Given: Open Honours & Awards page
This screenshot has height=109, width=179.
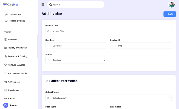Looking at the screenshot, I should click(x=17, y=65).
